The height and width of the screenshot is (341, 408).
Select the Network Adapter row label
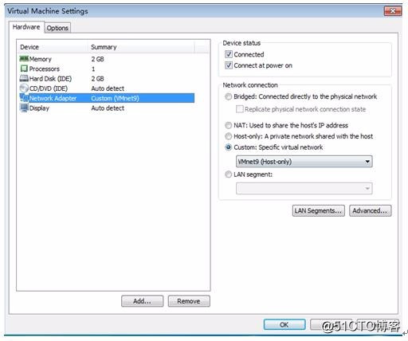pos(53,98)
